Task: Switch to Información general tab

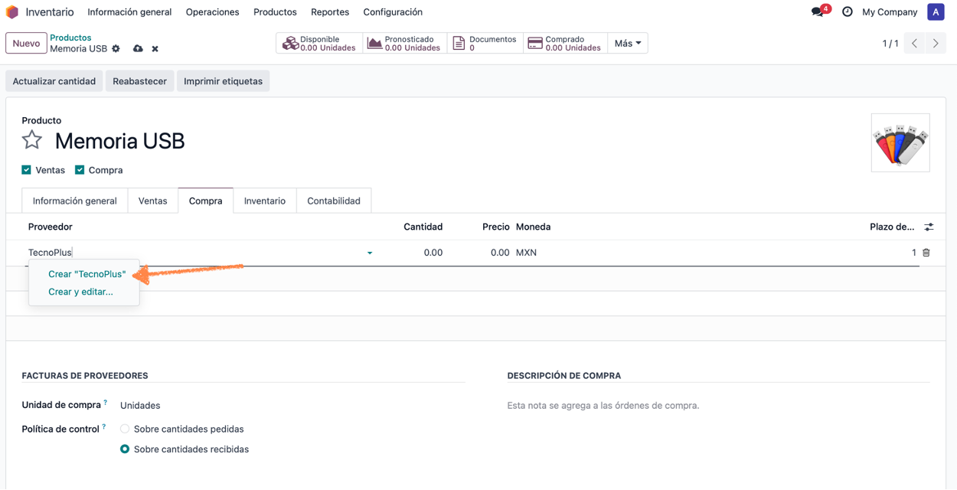Action: click(75, 201)
